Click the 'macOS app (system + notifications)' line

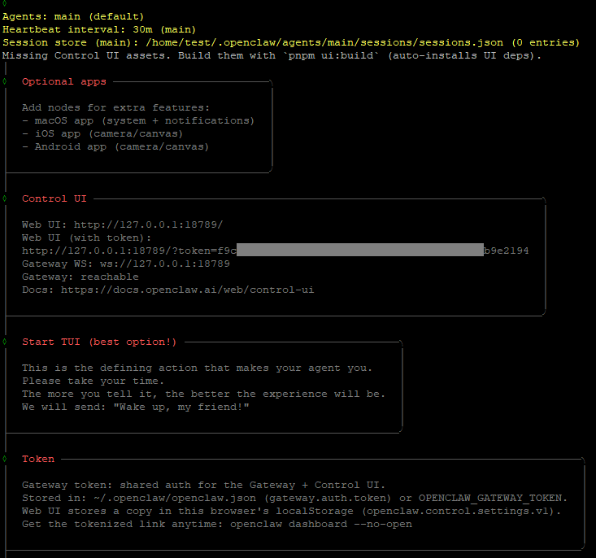click(138, 120)
